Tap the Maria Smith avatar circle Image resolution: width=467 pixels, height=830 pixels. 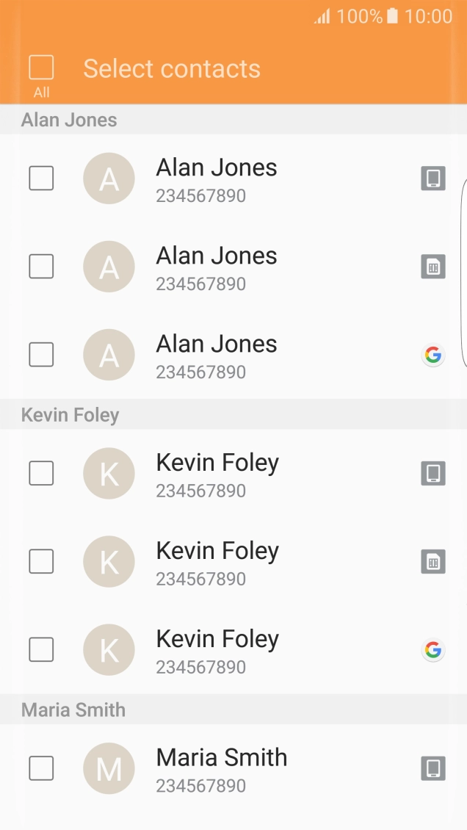[109, 769]
